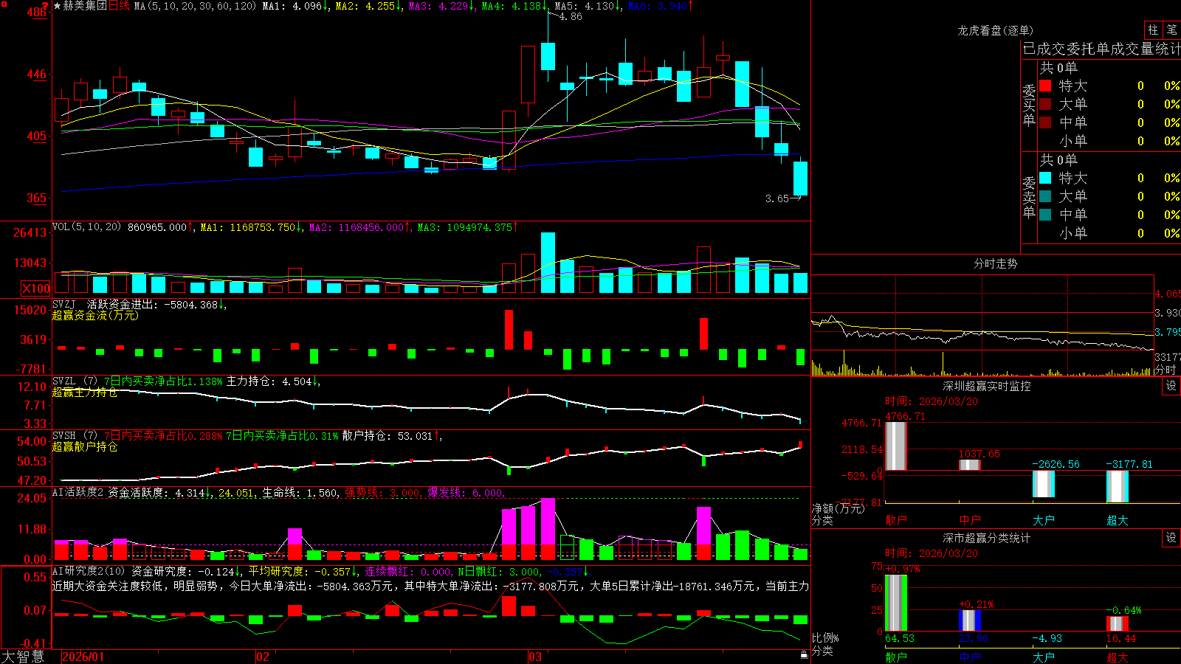Click the SVSH (7) indicator label
Viewport: 1181px width, 664px height.
[x=75, y=436]
